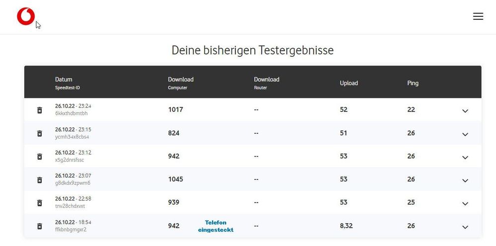Select speedtest ID 6kkxthdbmtbh
Image resolution: width=496 pixels, height=246 pixels.
[x=71, y=113]
